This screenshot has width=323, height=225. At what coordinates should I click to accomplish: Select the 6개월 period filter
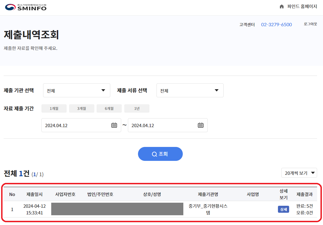pyautogui.click(x=109, y=108)
